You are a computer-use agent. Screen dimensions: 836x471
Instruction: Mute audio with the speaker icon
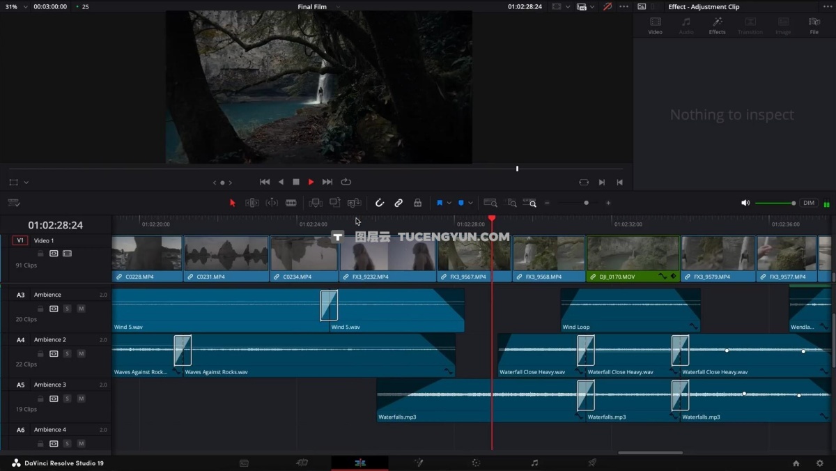745,203
